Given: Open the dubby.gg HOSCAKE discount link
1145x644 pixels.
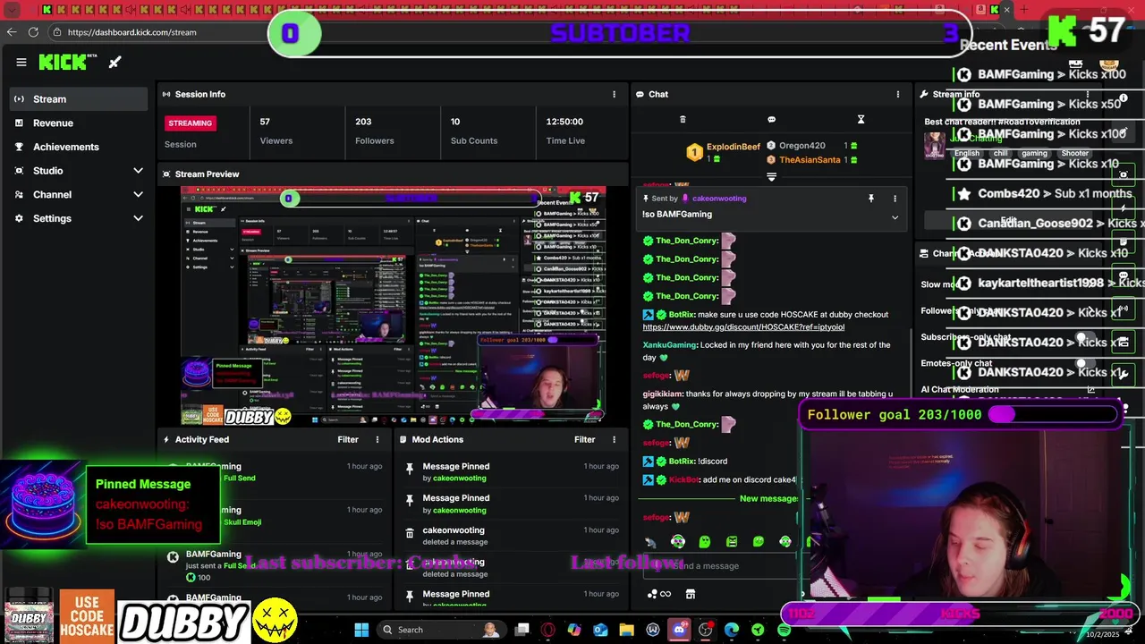Looking at the screenshot, I should [743, 327].
